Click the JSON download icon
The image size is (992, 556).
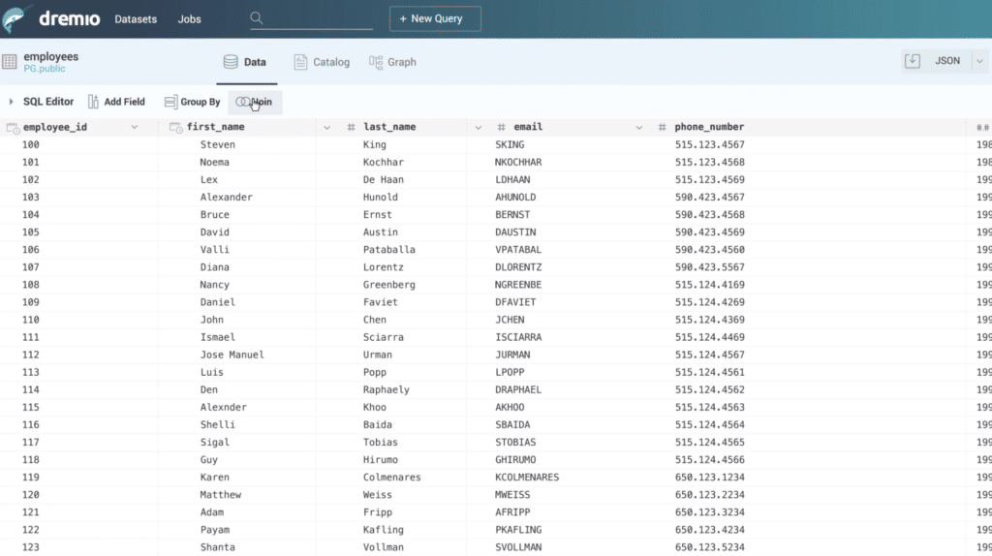pos(912,61)
